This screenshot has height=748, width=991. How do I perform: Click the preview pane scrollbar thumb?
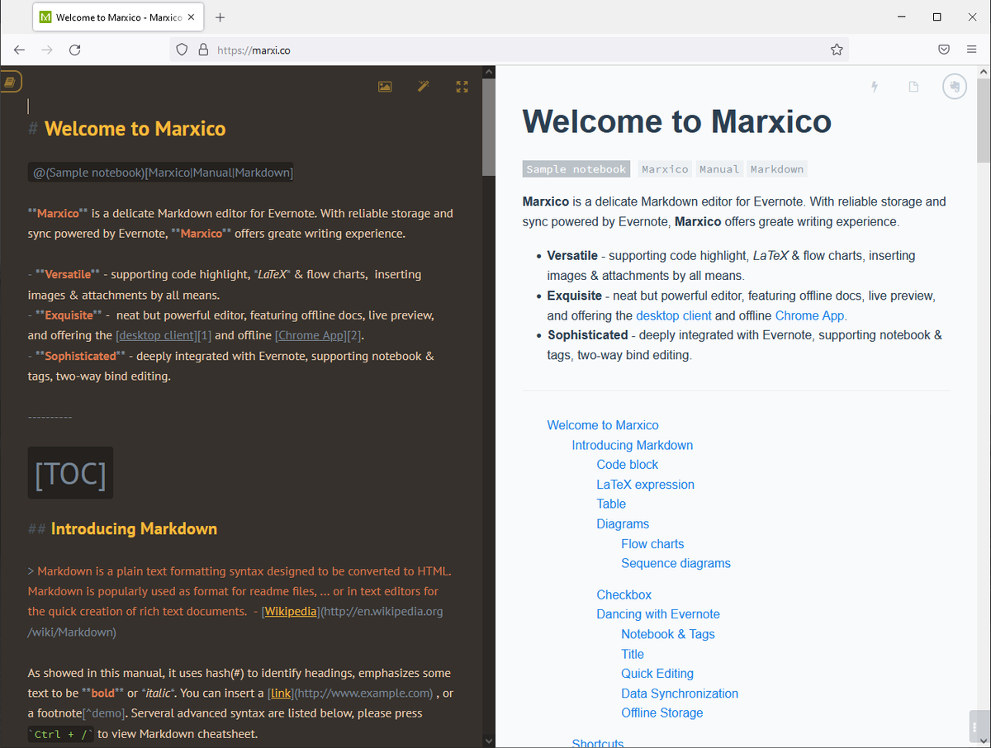pyautogui.click(x=984, y=120)
